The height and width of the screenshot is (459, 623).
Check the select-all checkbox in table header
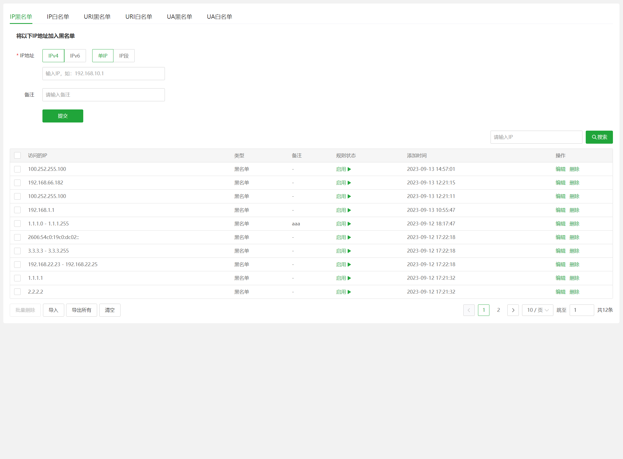[17, 155]
